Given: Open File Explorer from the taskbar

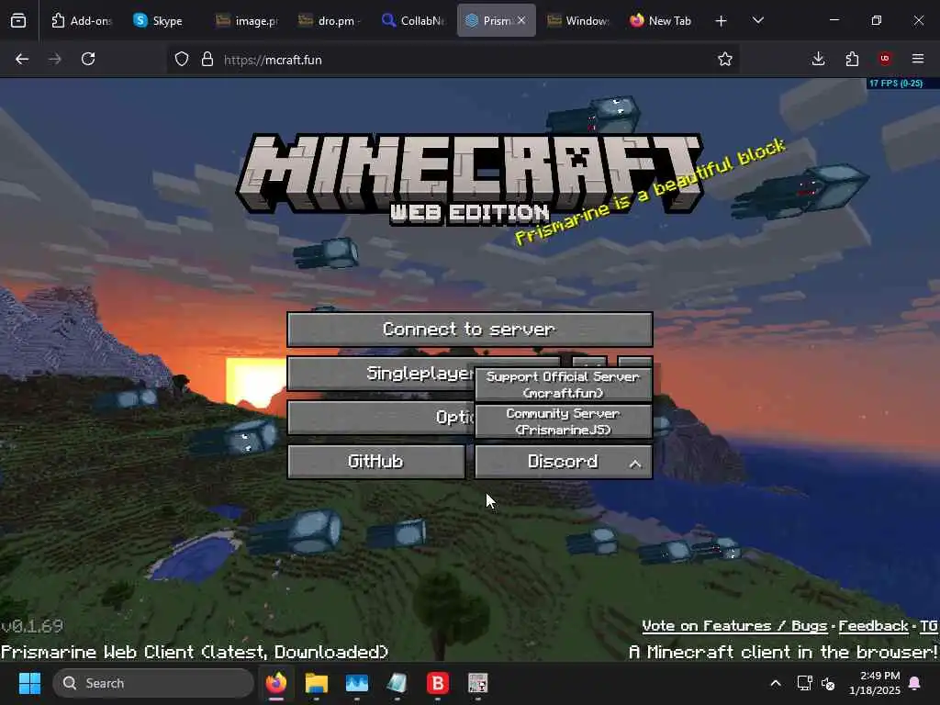Looking at the screenshot, I should point(317,683).
